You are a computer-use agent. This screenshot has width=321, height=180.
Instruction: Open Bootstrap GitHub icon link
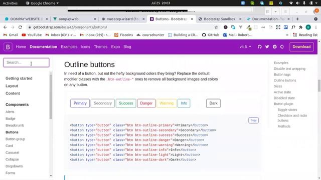pyautogui.click(x=259, y=46)
